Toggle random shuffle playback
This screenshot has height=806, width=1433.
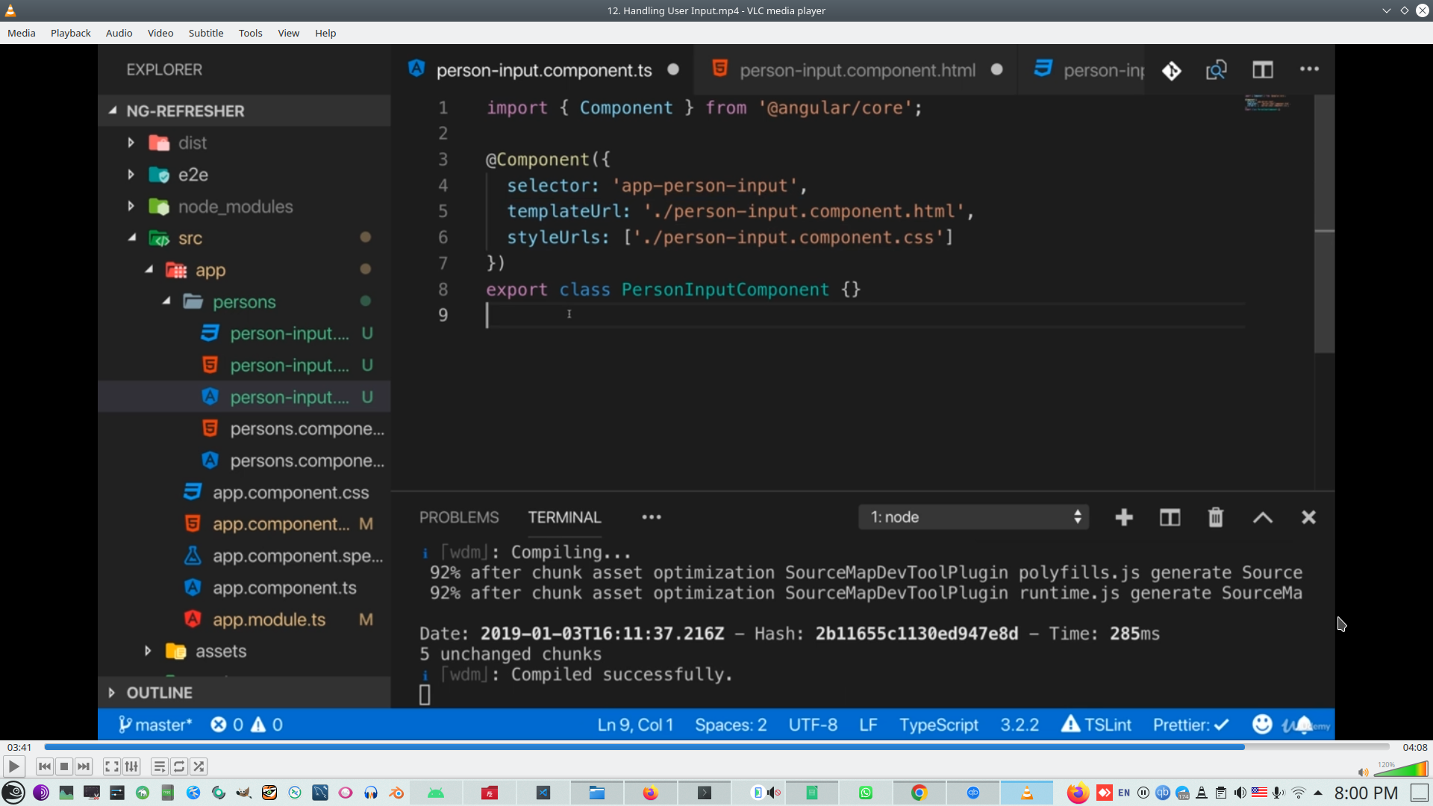click(199, 766)
